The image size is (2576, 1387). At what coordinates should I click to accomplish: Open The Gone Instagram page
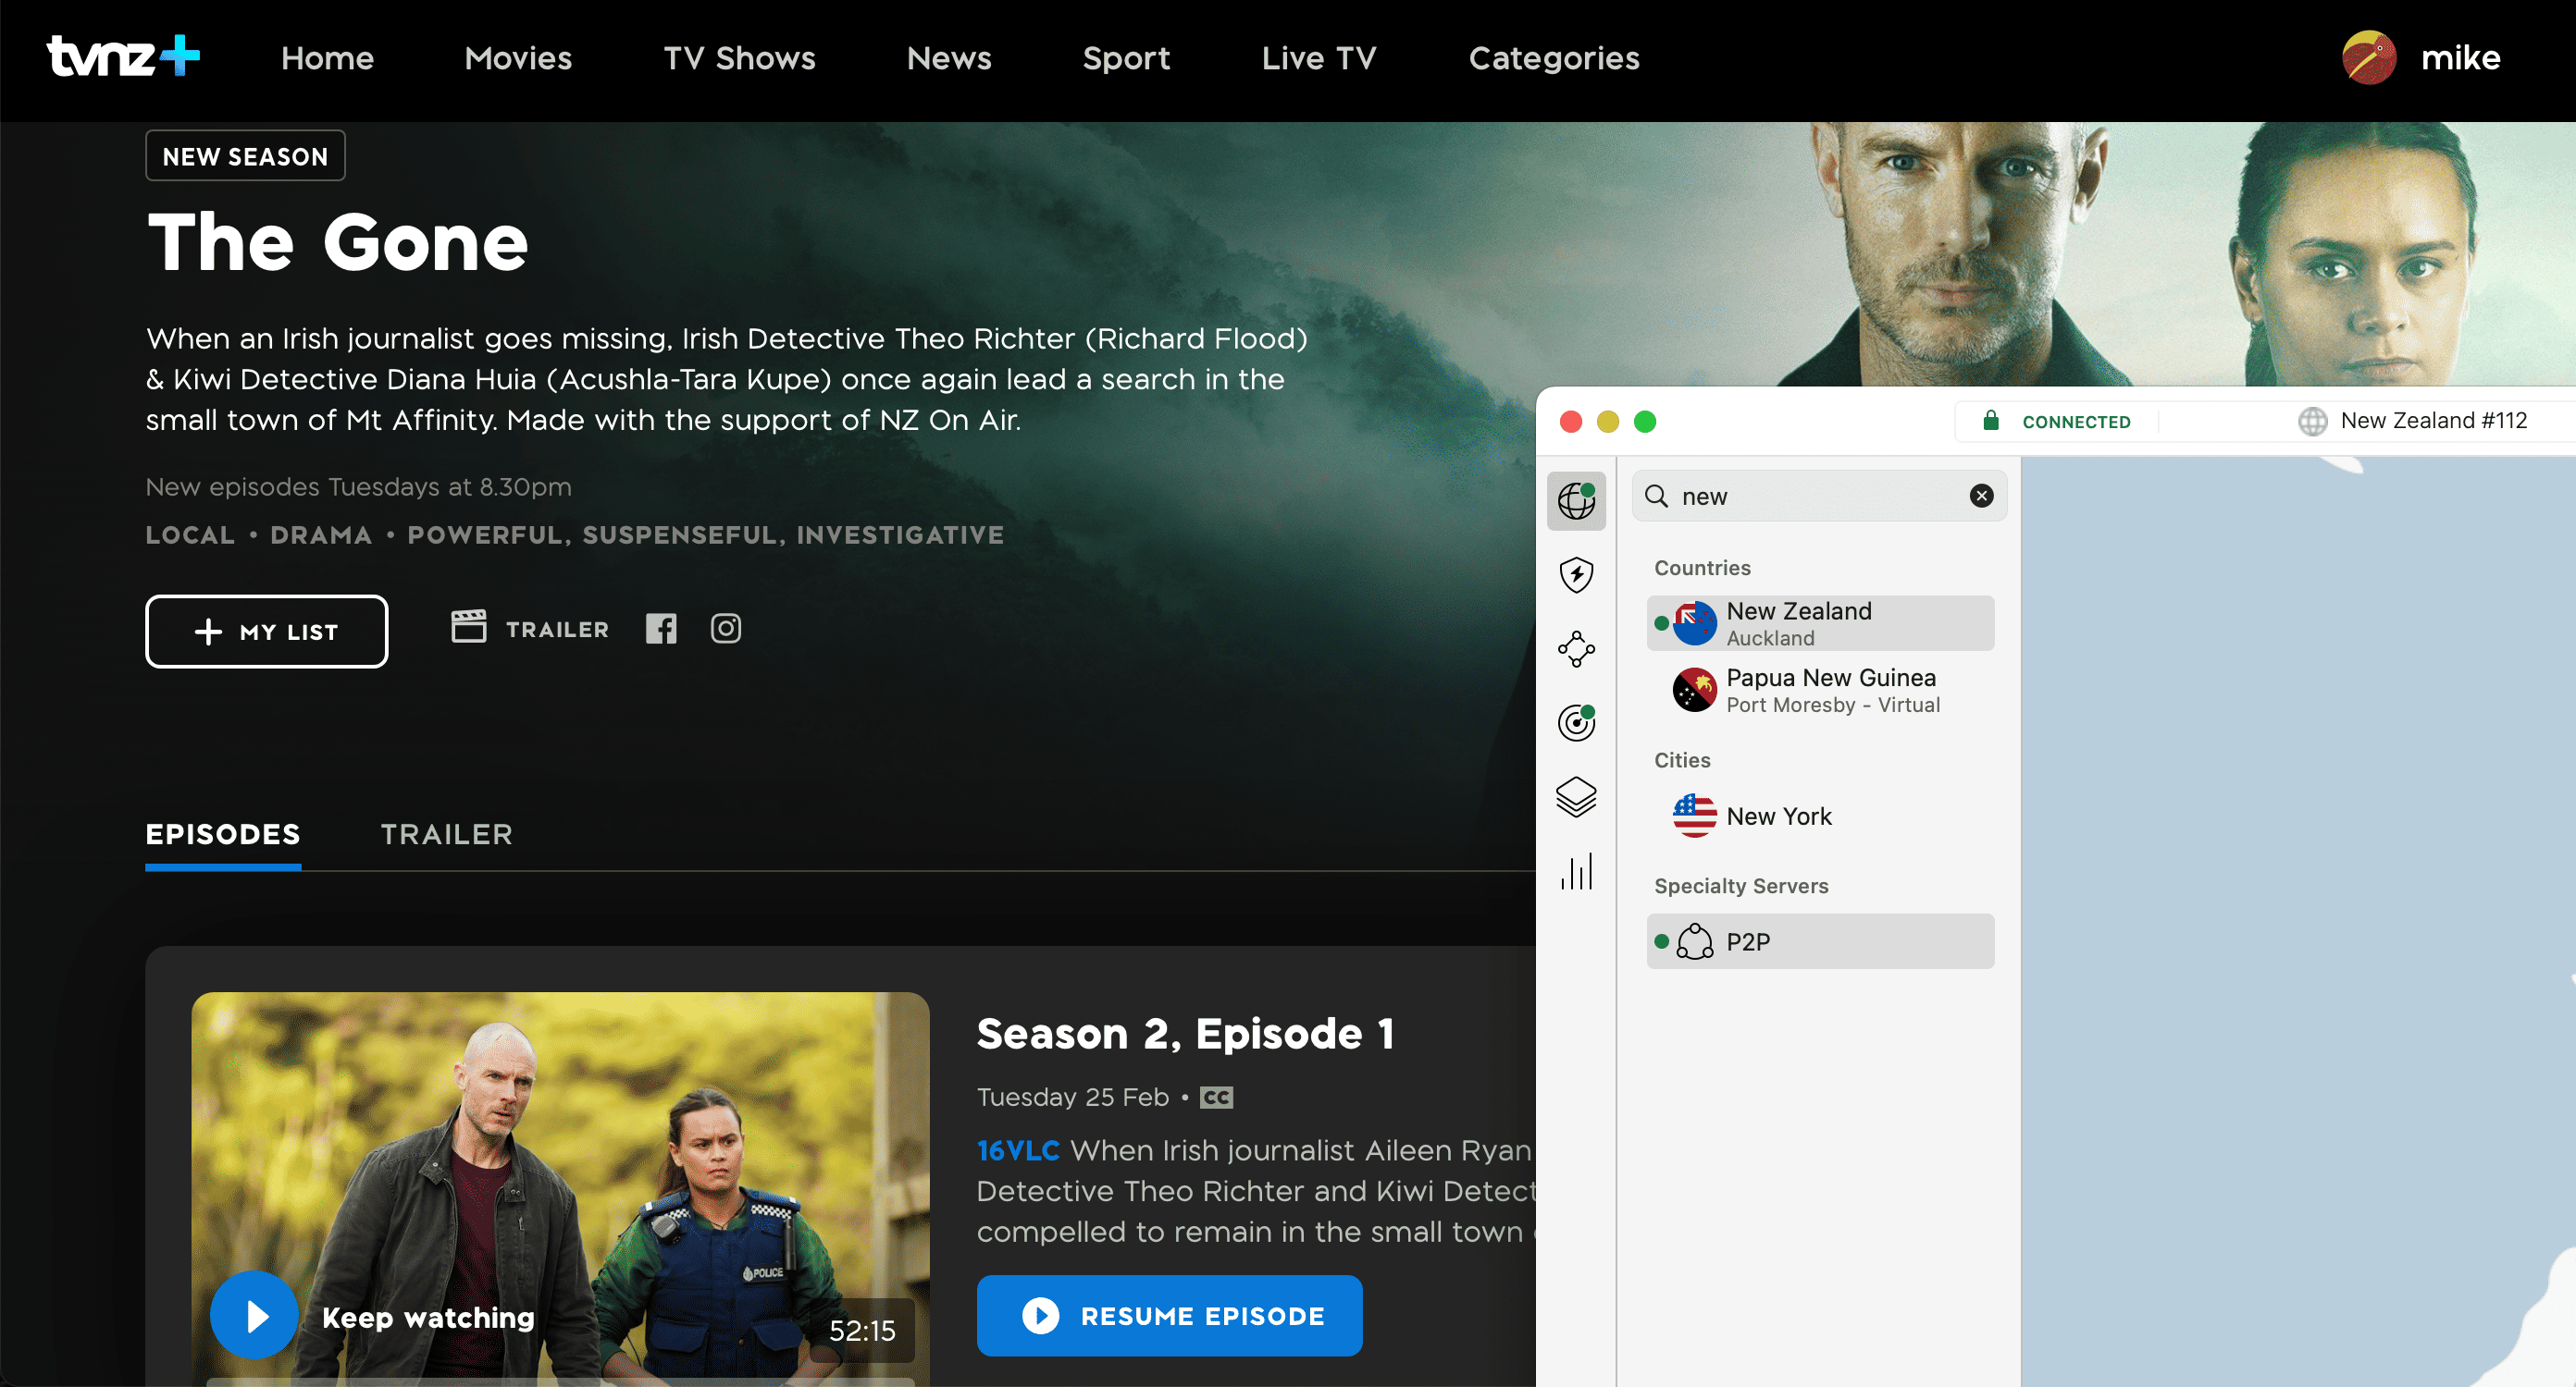pyautogui.click(x=726, y=628)
